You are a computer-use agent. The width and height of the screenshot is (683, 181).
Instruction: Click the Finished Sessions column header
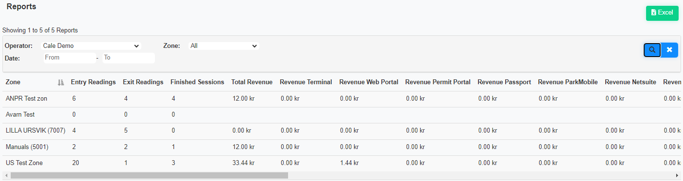197,82
